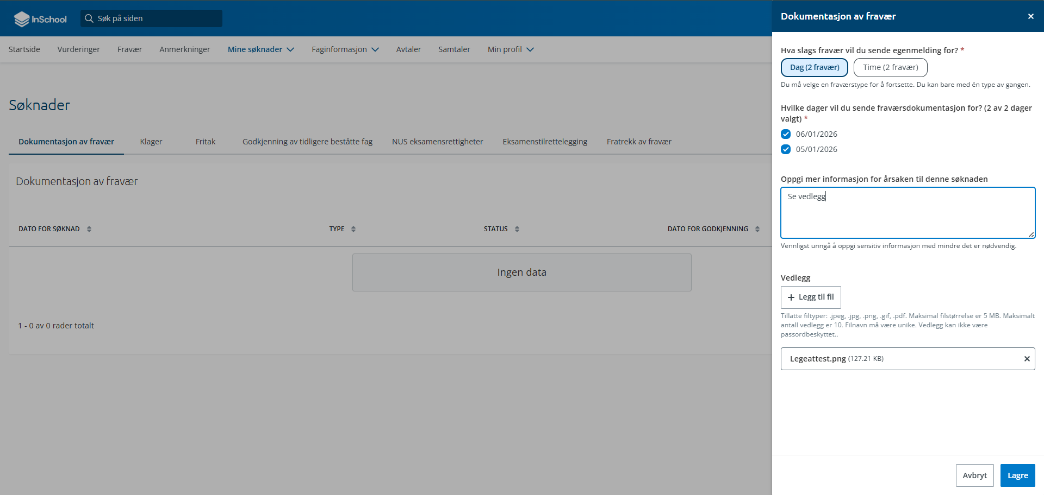Click the InSchool logo

[40, 19]
